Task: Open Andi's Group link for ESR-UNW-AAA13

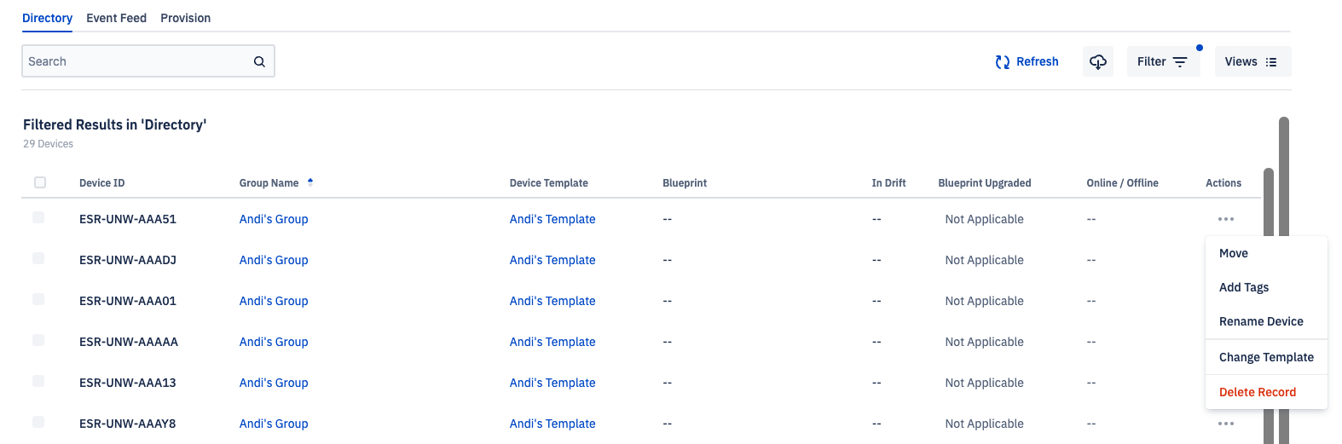Action: pos(274,383)
